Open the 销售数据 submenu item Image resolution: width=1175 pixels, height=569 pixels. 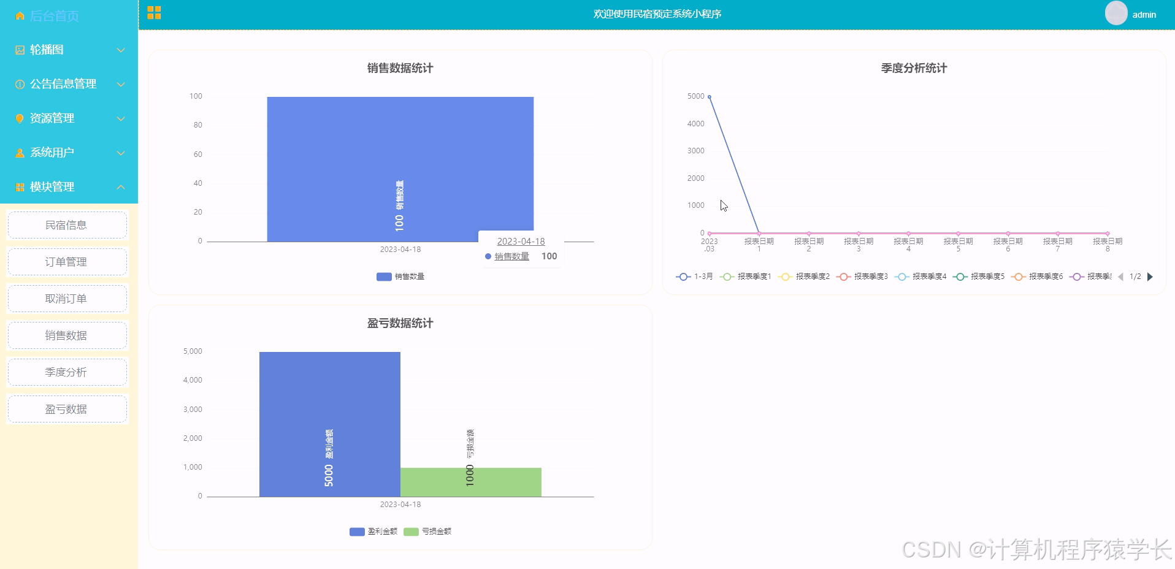[67, 335]
